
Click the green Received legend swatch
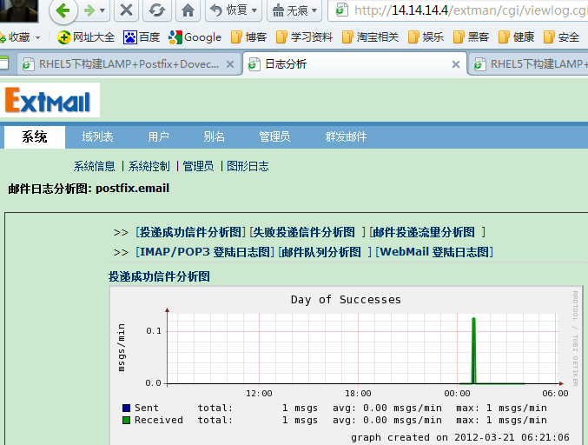tap(127, 420)
